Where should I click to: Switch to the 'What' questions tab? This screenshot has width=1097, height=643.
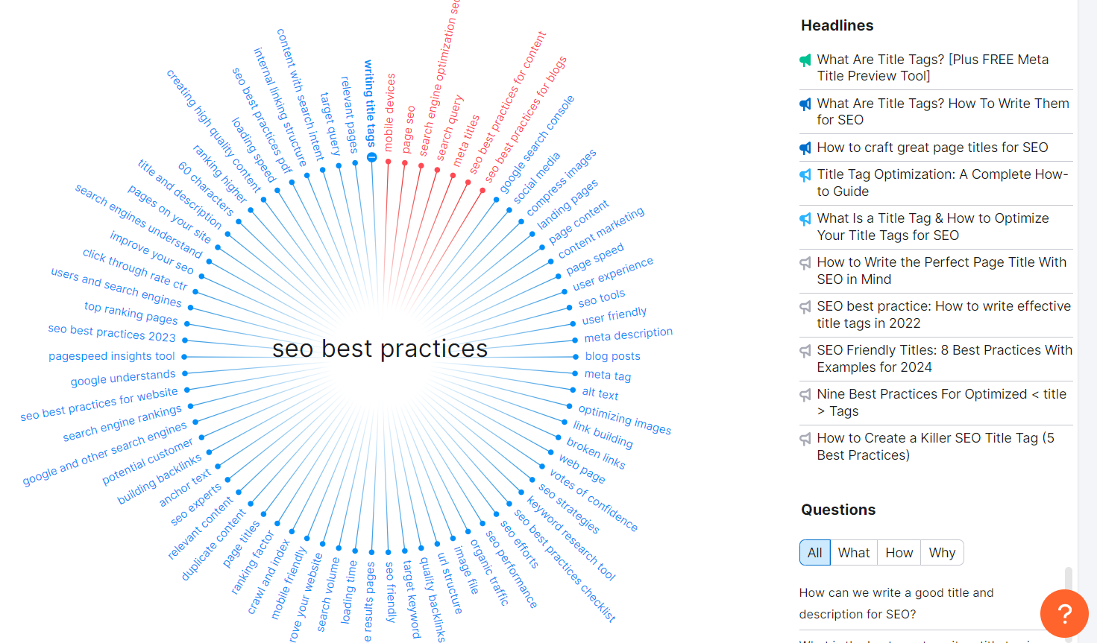[854, 553]
